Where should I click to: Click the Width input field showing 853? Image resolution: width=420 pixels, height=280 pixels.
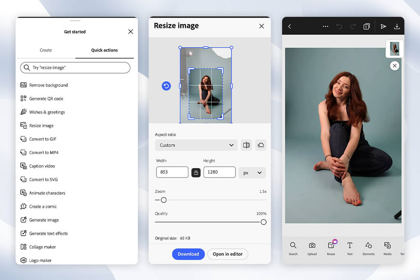pyautogui.click(x=172, y=172)
